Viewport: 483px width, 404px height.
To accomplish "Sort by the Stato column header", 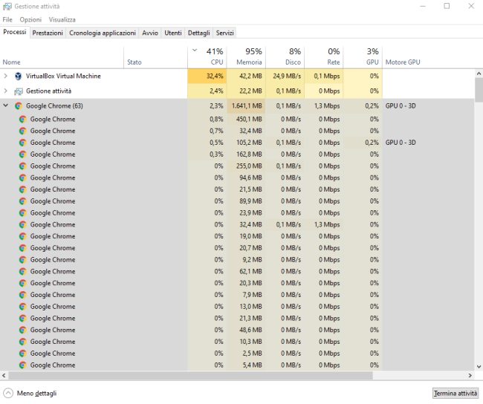I will click(x=155, y=58).
